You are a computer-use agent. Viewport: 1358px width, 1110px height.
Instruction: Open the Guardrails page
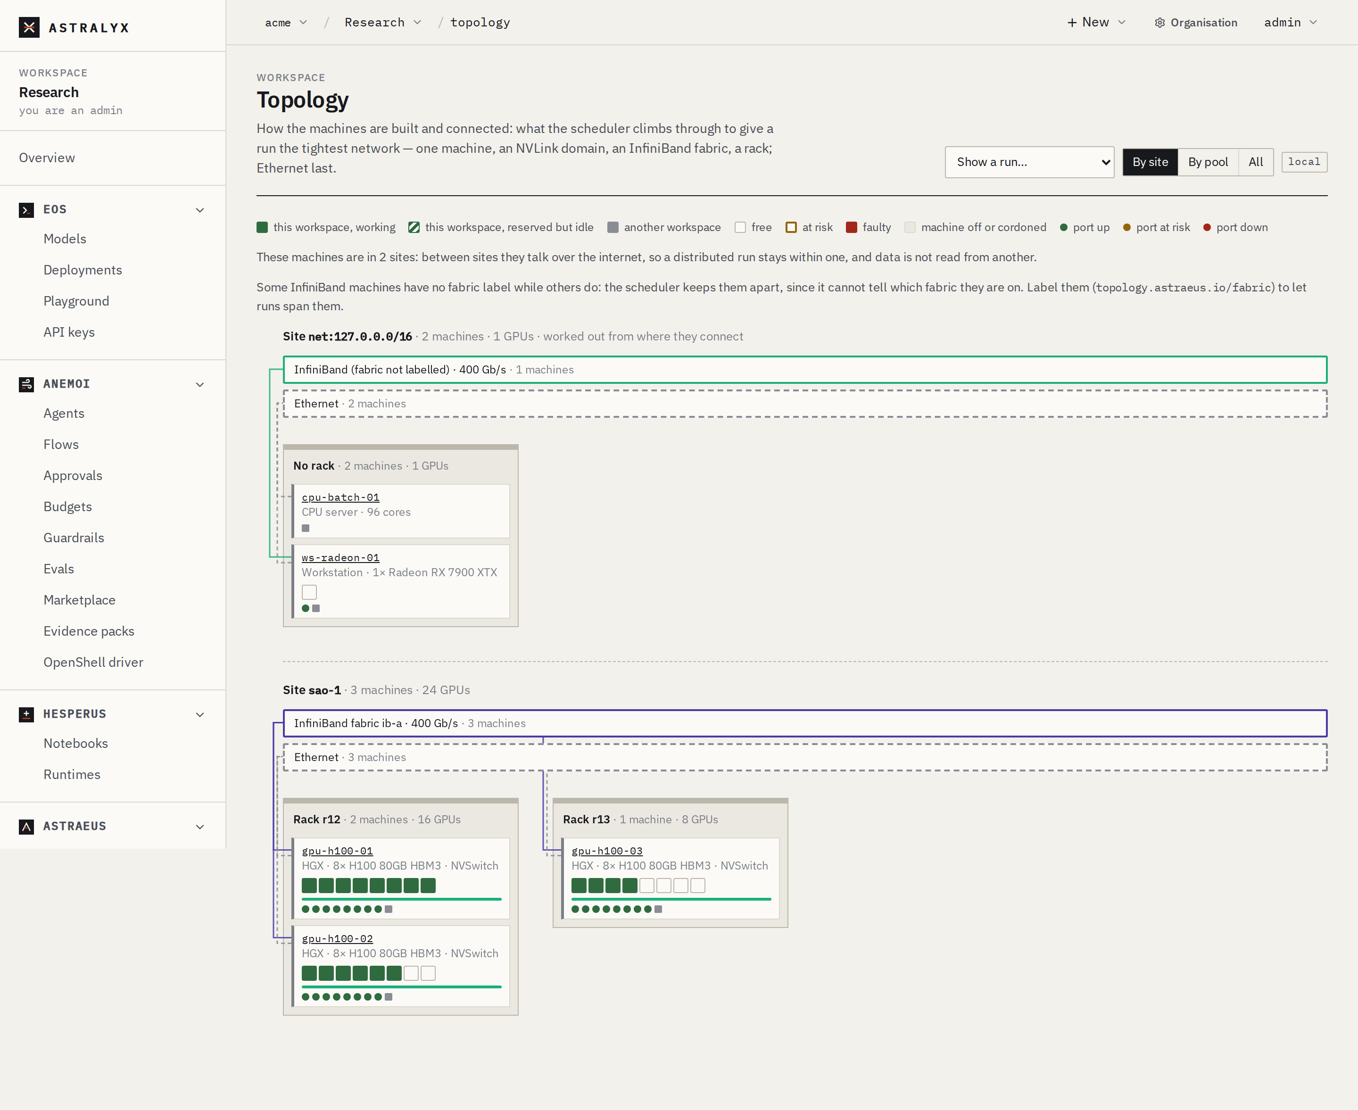coord(74,538)
